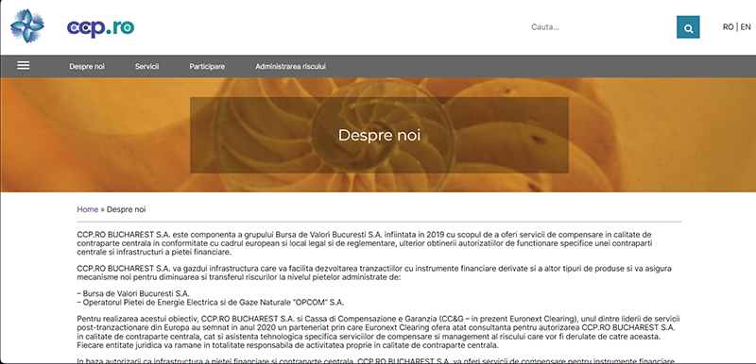Click the 'Operatorul Pietei de Energie Electrica' line

[x=211, y=302]
